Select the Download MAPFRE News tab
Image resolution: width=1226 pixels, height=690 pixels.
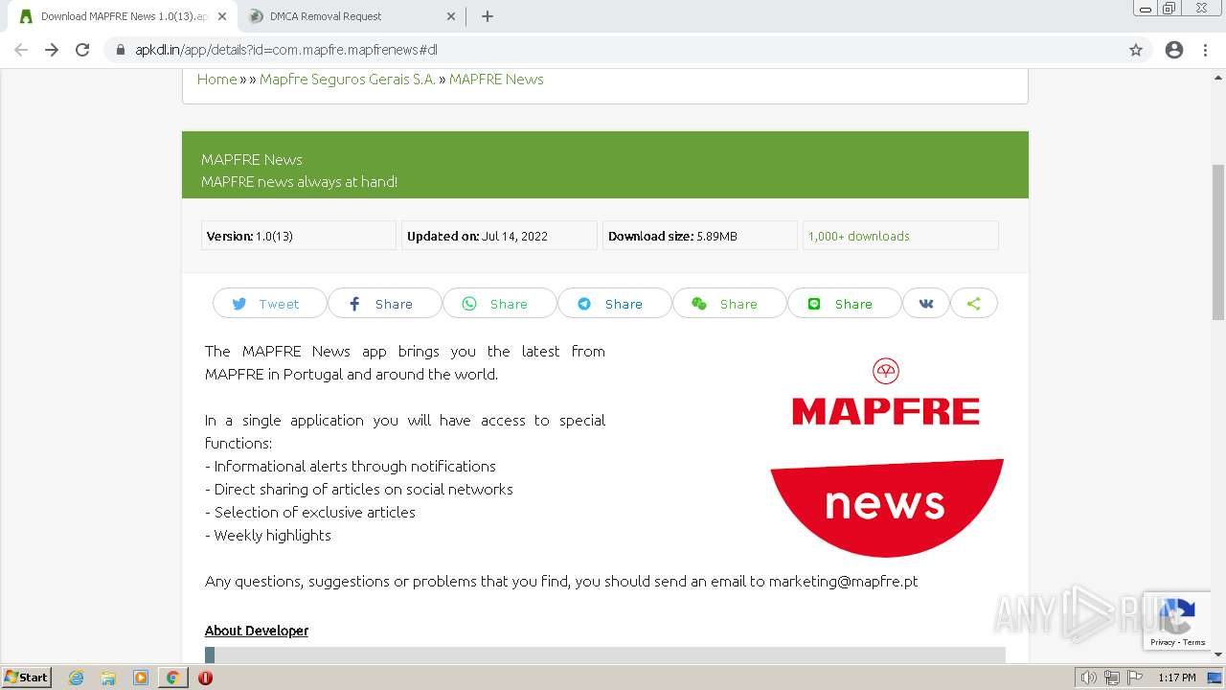tap(123, 16)
